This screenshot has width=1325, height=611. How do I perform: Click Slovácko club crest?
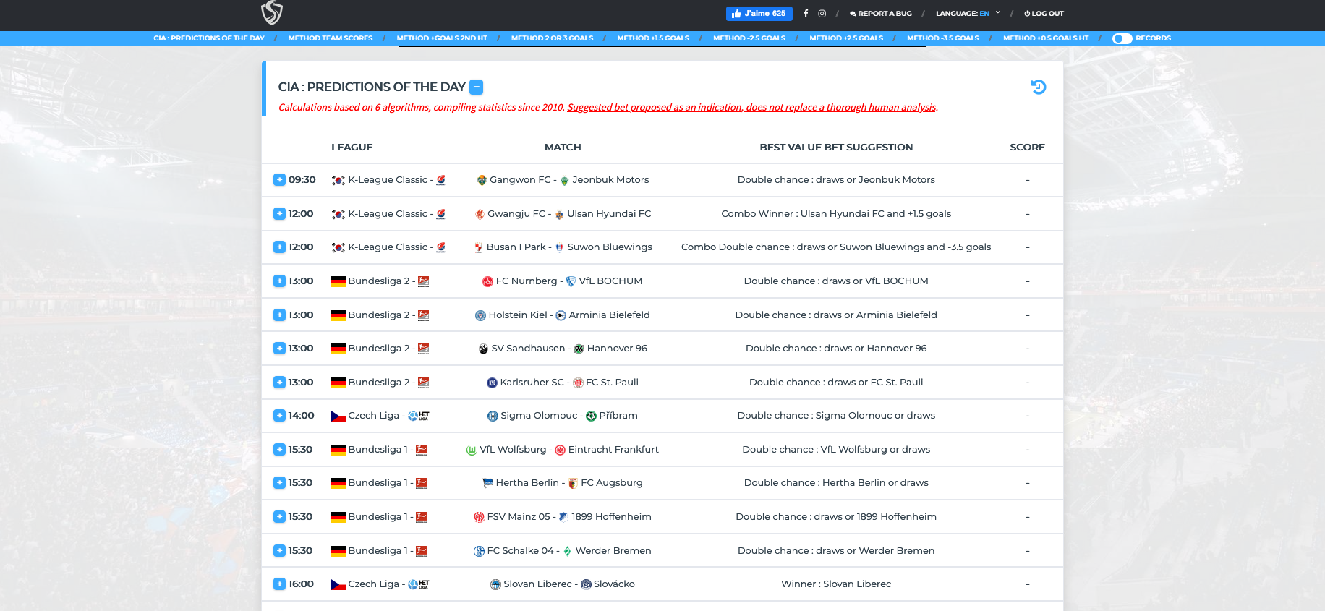tap(586, 584)
